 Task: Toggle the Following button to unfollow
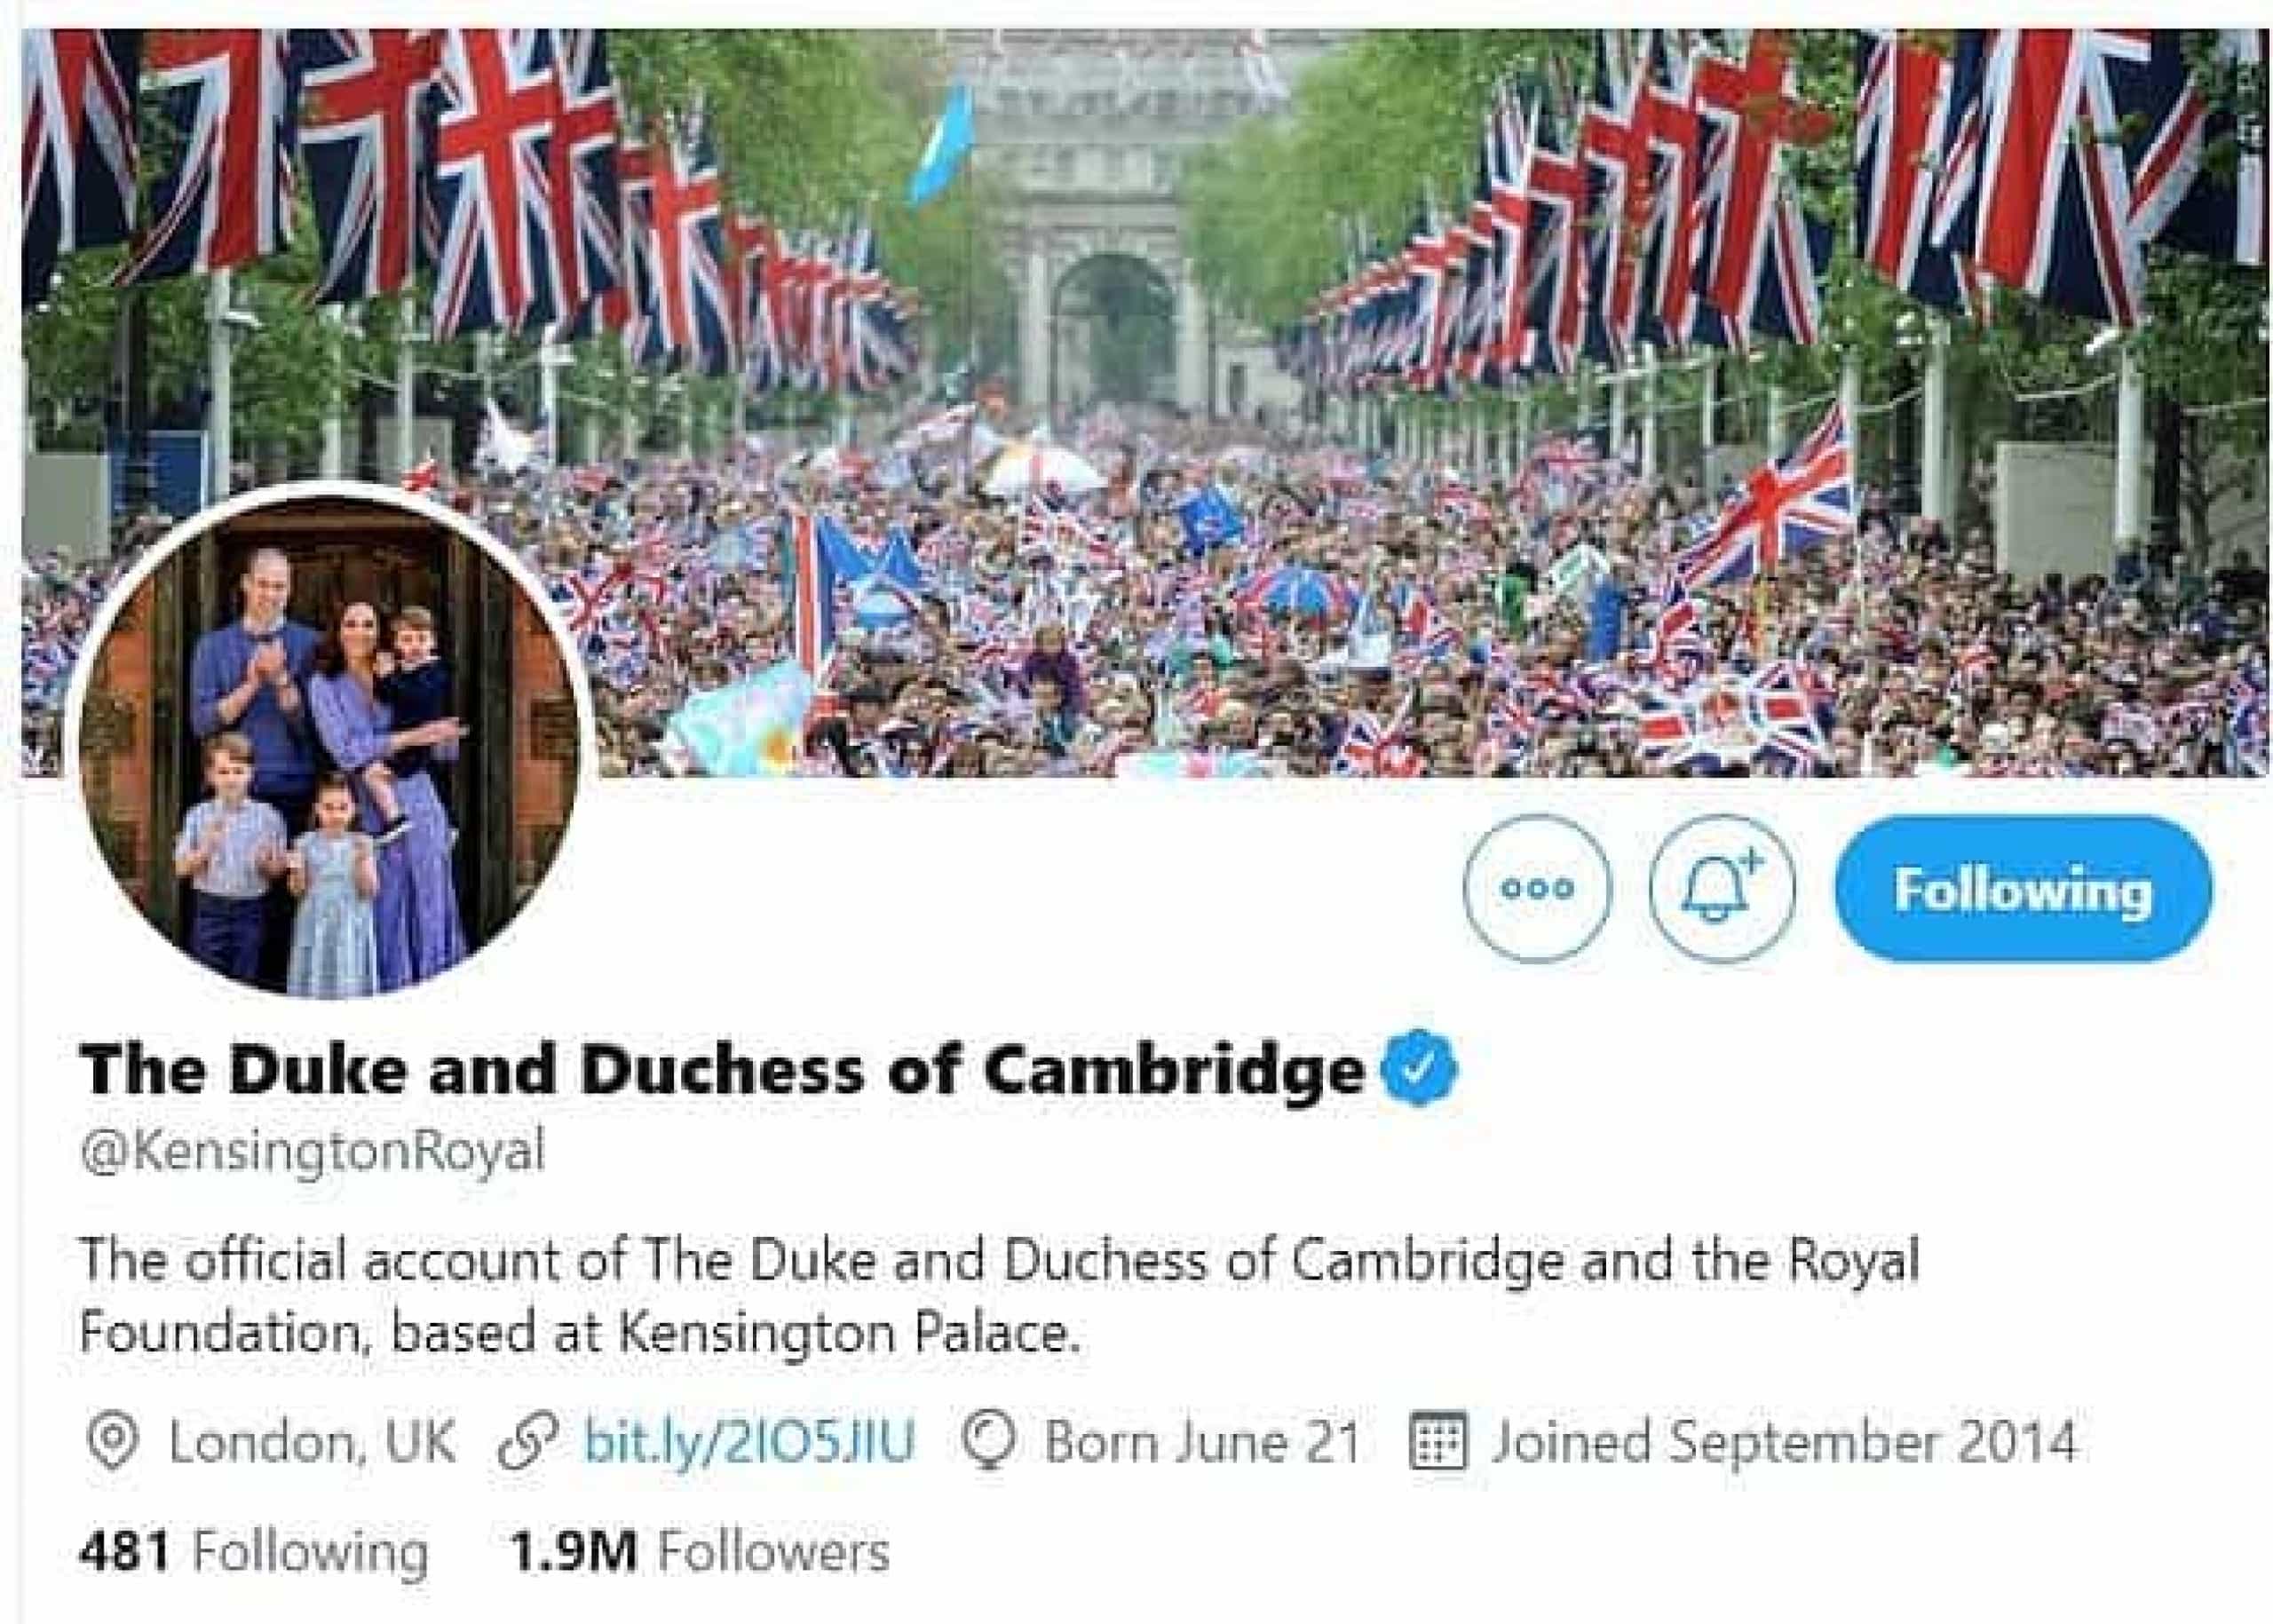click(2023, 889)
